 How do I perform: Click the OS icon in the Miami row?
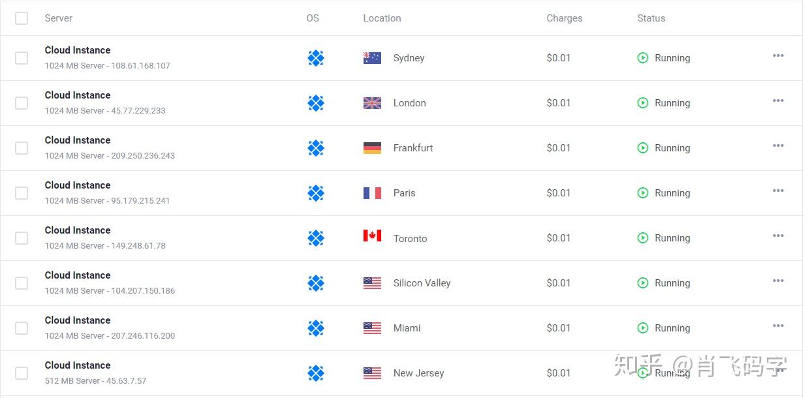(x=316, y=328)
